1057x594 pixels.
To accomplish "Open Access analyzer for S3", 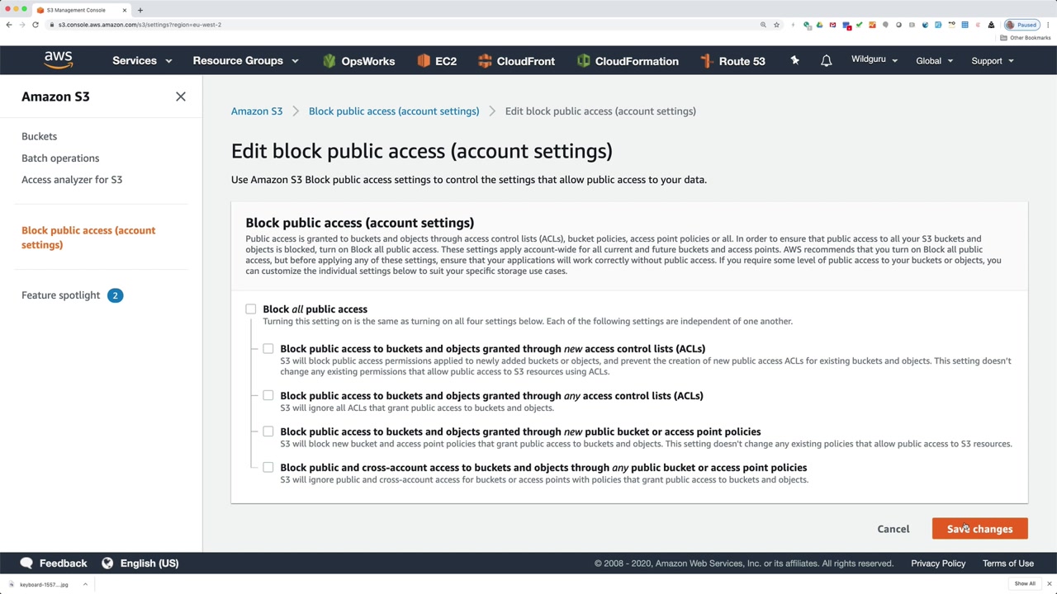I will click(x=72, y=180).
